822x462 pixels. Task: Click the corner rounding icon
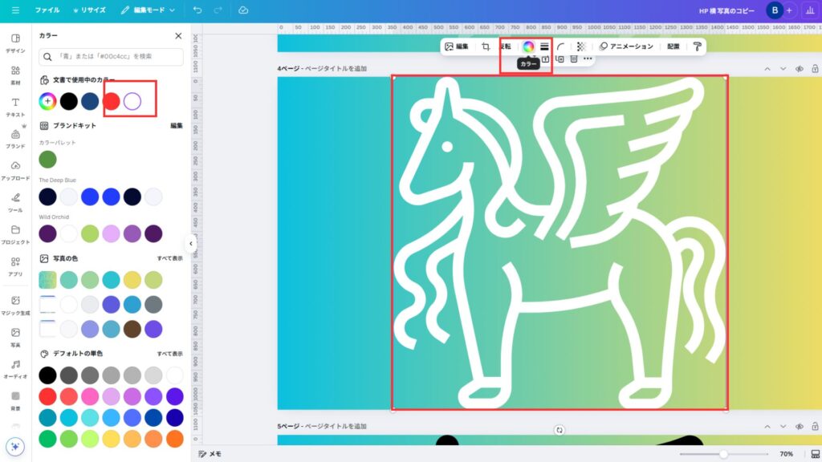560,47
